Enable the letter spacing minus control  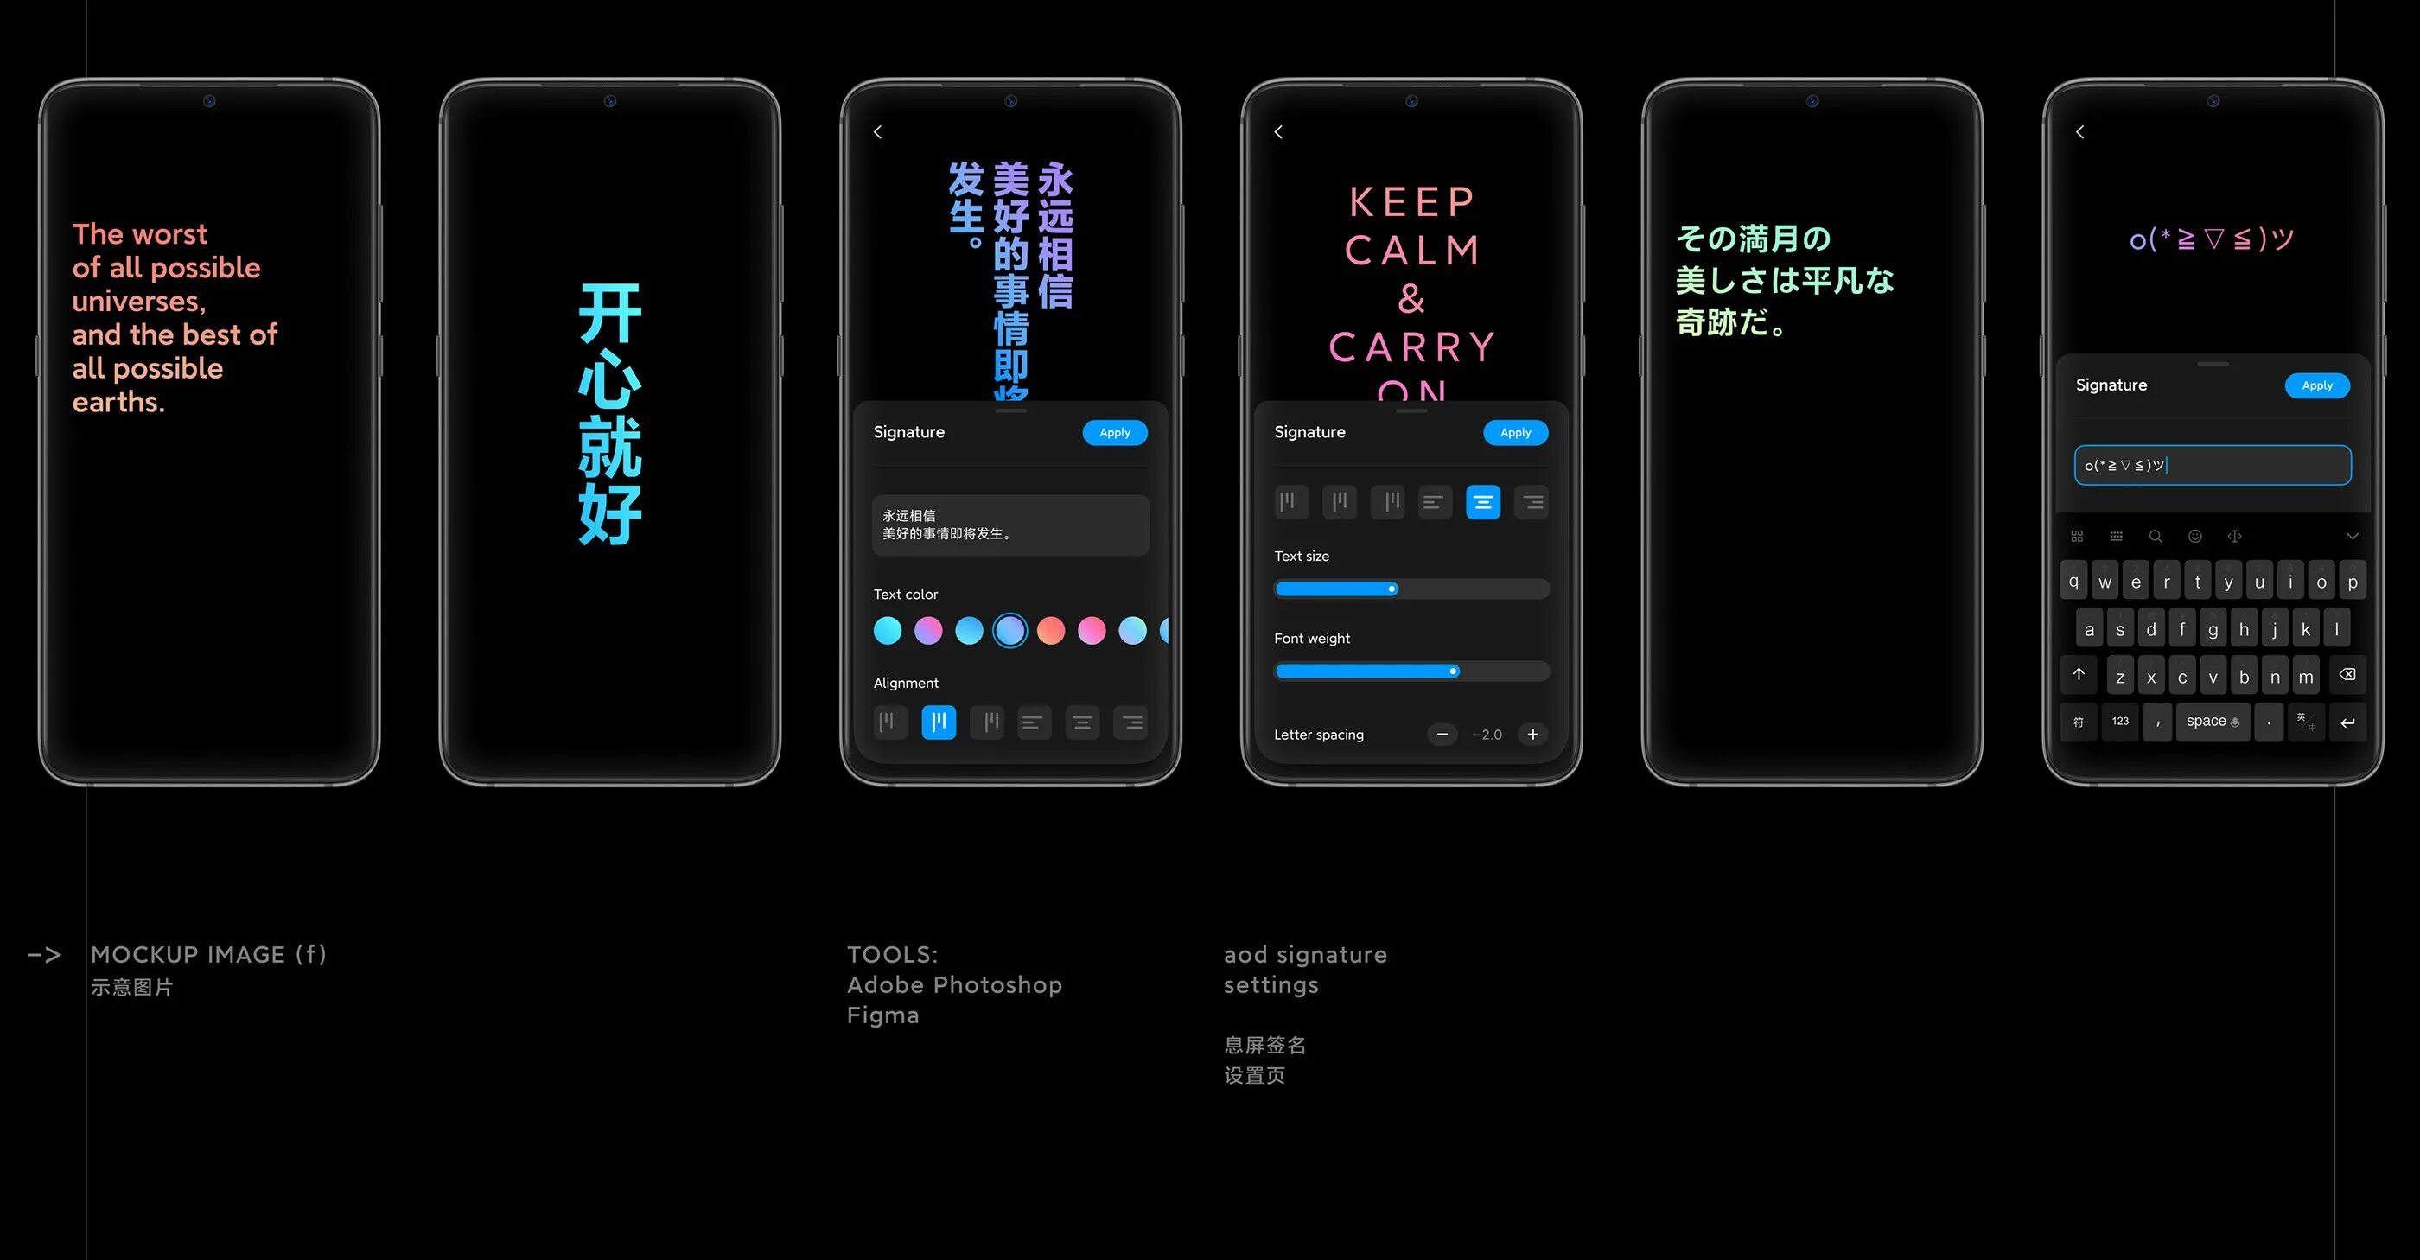coord(1441,733)
